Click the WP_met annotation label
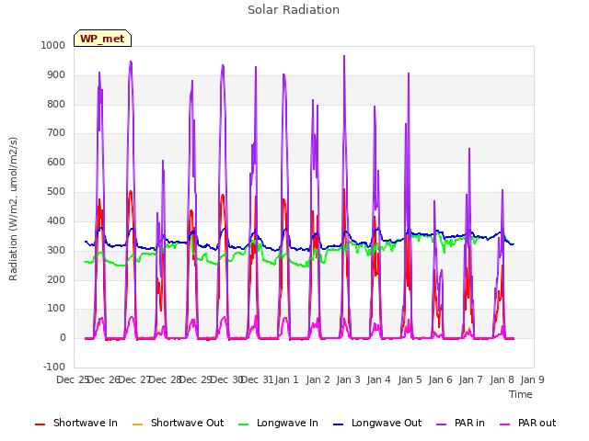The image size is (589, 441). click(102, 39)
